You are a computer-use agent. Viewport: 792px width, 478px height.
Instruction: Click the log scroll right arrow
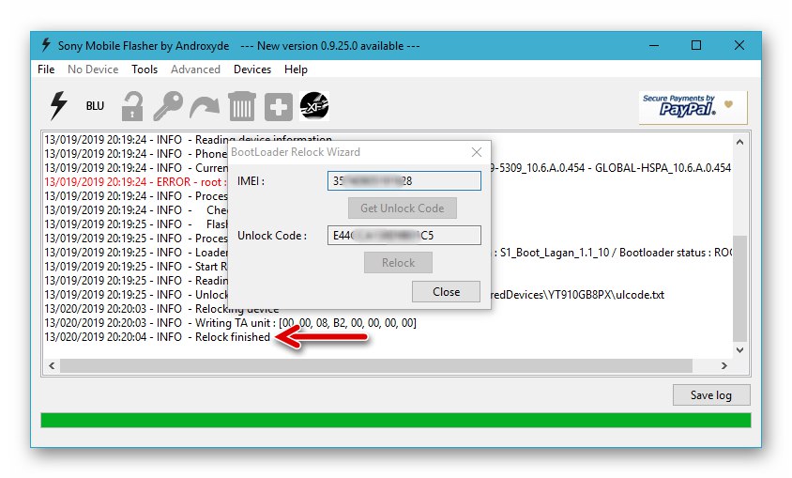[724, 365]
